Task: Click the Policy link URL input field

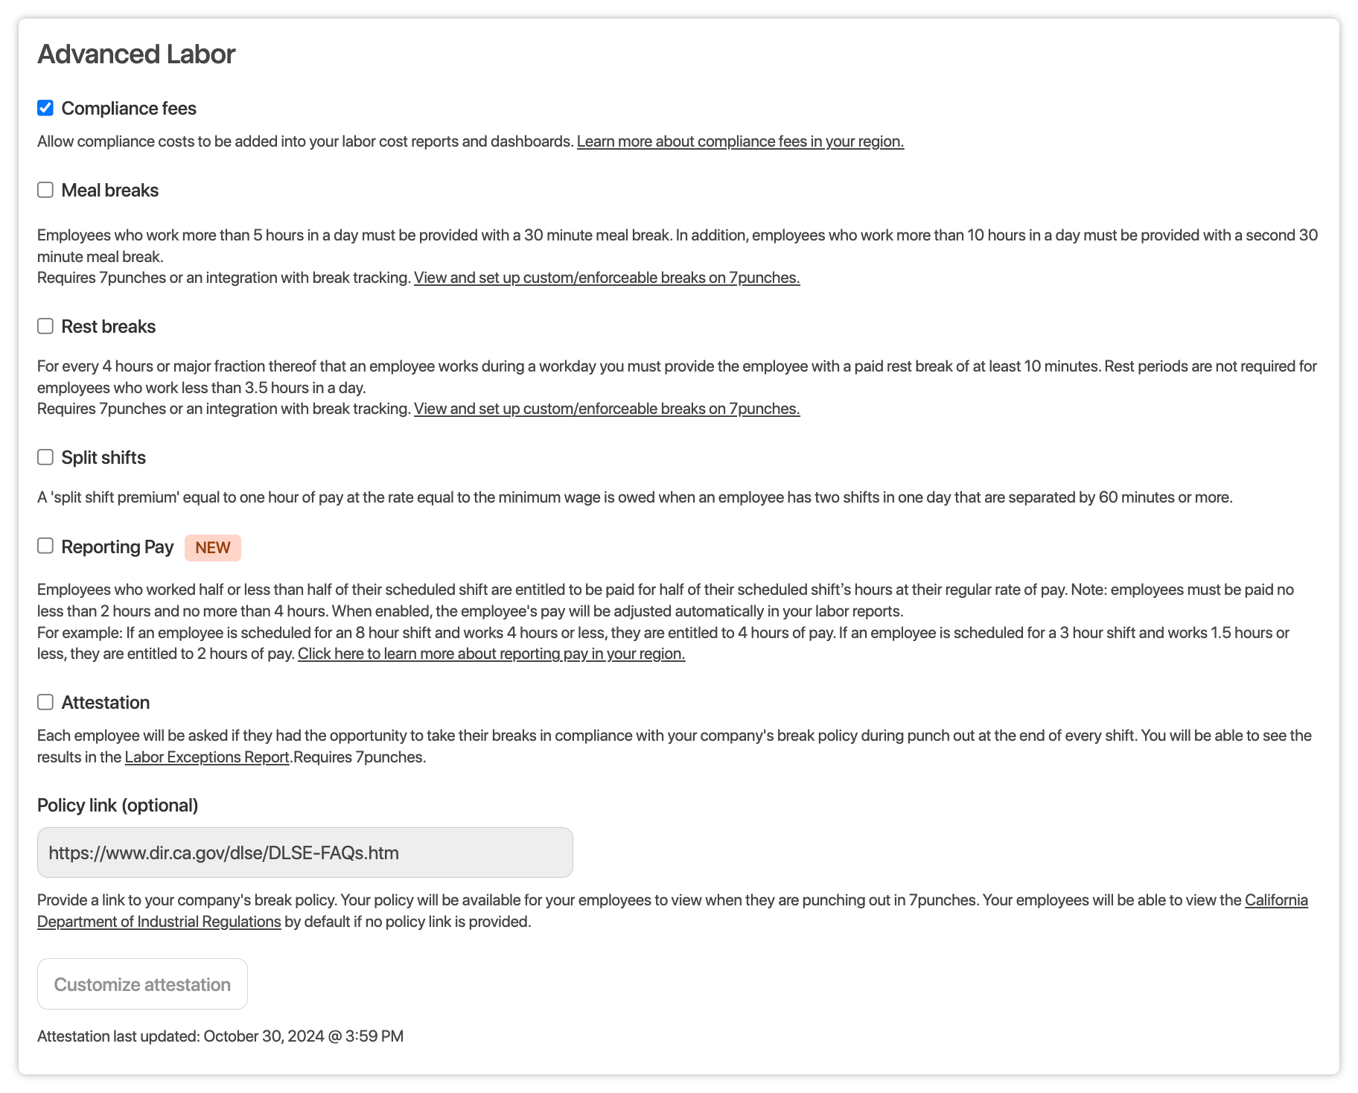Action: [305, 853]
